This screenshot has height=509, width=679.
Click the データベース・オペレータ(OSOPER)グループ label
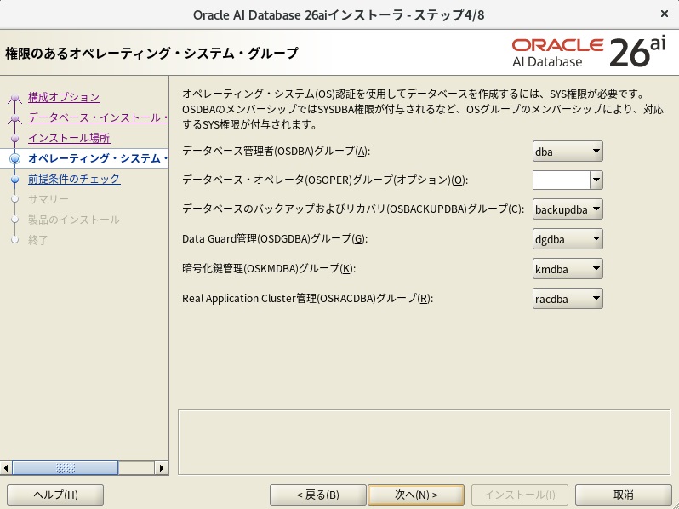pyautogui.click(x=325, y=180)
